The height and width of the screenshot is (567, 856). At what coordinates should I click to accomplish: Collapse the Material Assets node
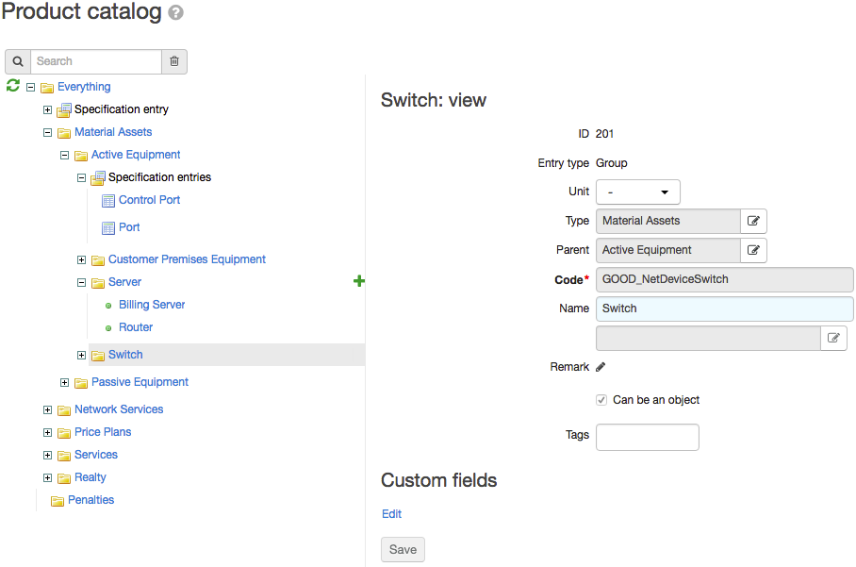47,133
